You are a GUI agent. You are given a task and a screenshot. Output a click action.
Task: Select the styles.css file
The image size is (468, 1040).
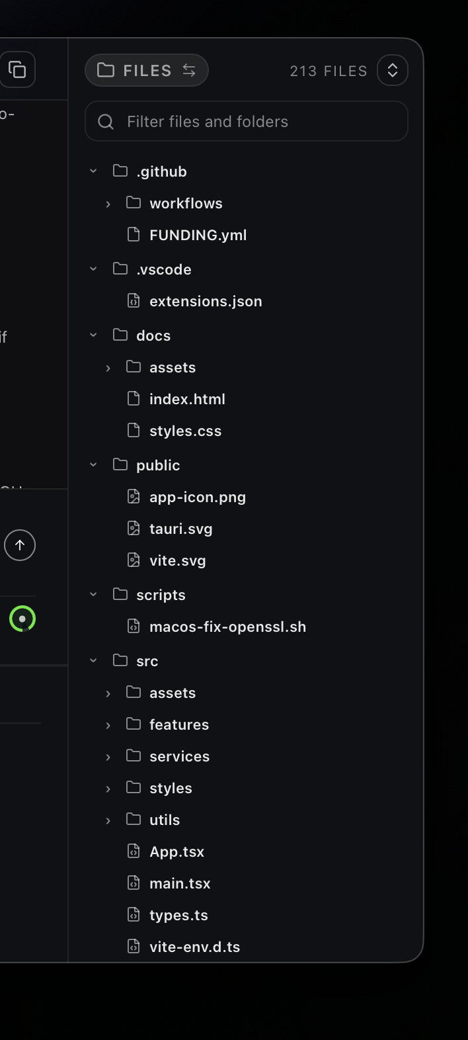point(185,430)
